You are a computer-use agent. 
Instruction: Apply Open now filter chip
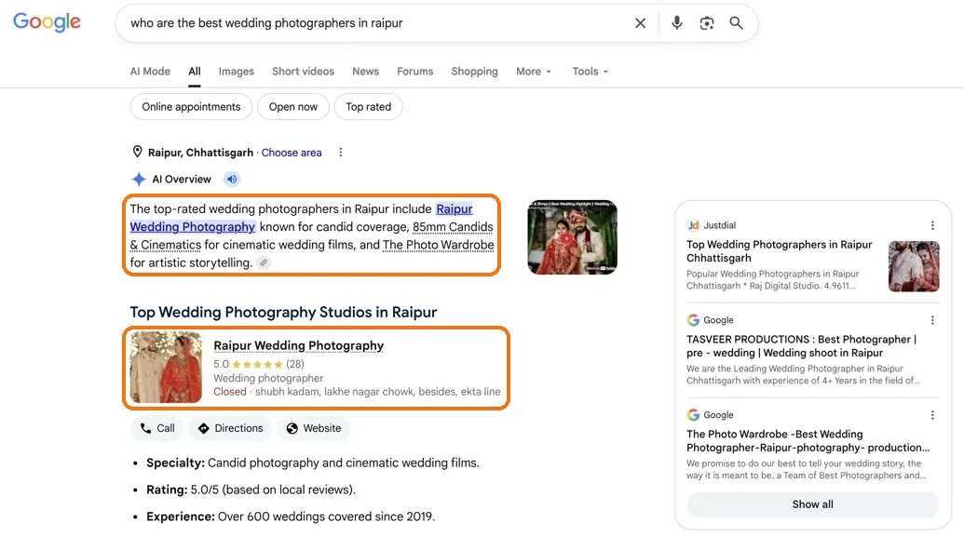pos(293,107)
